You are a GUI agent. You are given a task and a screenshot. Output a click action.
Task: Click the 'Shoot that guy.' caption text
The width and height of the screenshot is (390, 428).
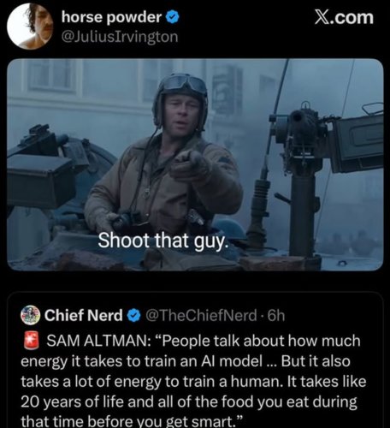(x=163, y=241)
